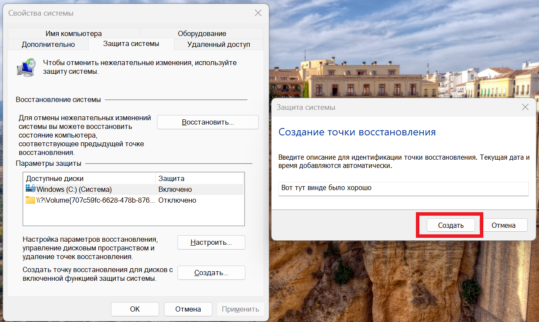Click the Восстановление системы group label
The width and height of the screenshot is (539, 322).
58,99
